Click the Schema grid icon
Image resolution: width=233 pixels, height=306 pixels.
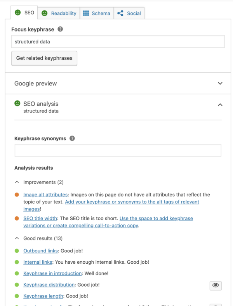(86, 13)
